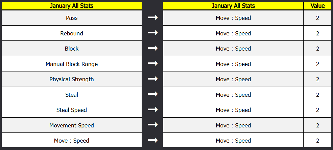The width and height of the screenshot is (333, 150).
Task: Click the right January All Stats header
Action: point(233,6)
